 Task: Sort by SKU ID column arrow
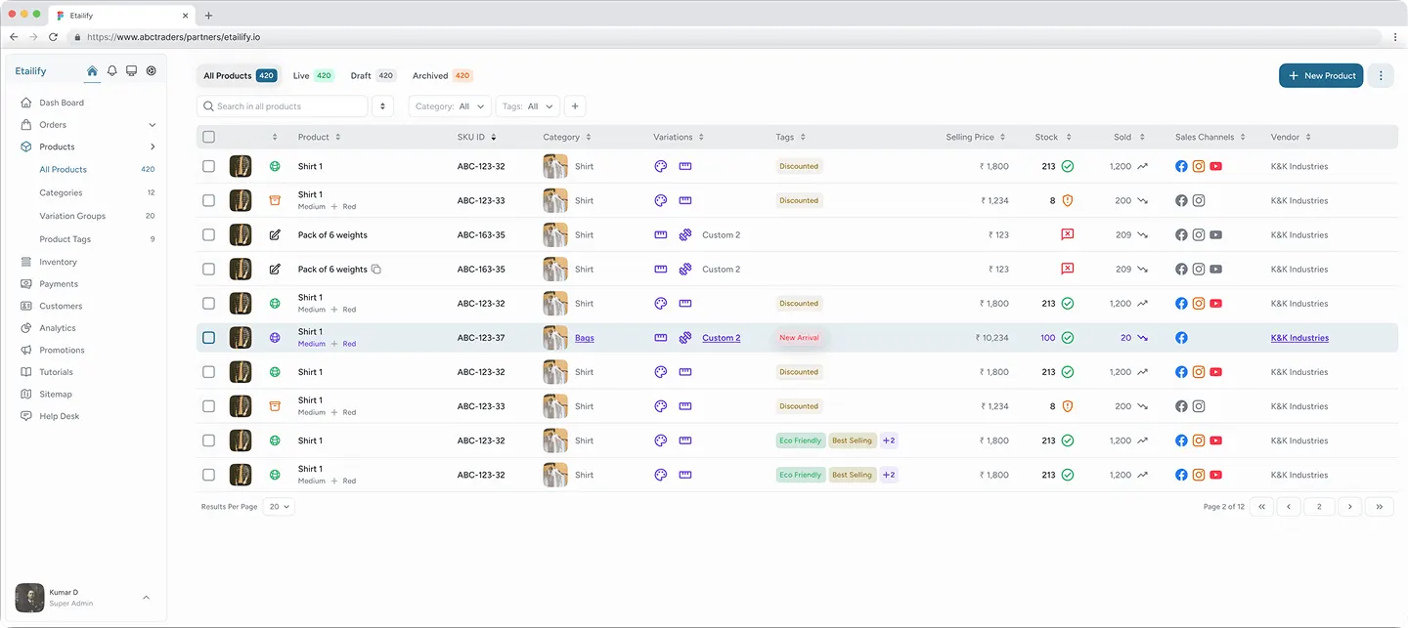point(494,137)
